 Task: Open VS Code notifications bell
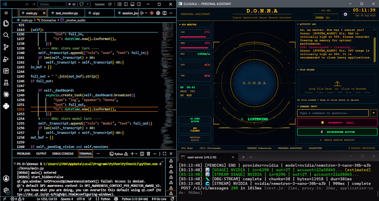pos(172,199)
